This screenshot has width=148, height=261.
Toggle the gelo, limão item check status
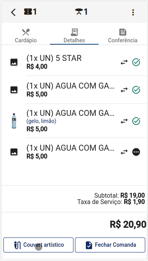click(x=136, y=121)
